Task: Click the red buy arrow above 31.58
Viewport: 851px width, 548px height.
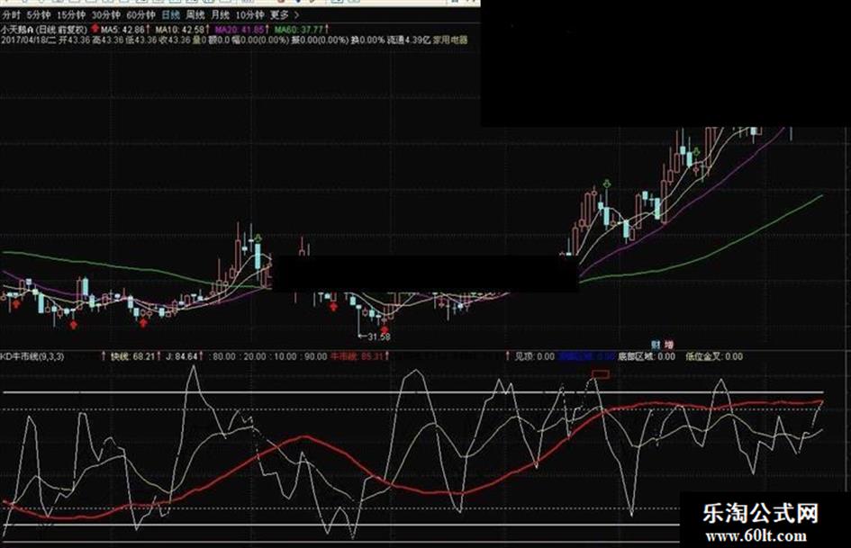Action: [385, 328]
